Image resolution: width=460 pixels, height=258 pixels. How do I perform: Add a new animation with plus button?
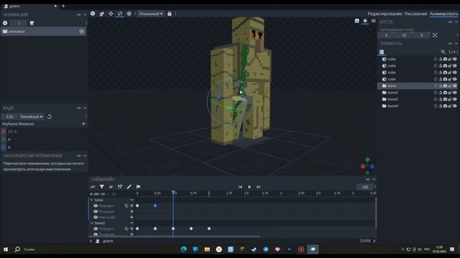(x=5, y=23)
